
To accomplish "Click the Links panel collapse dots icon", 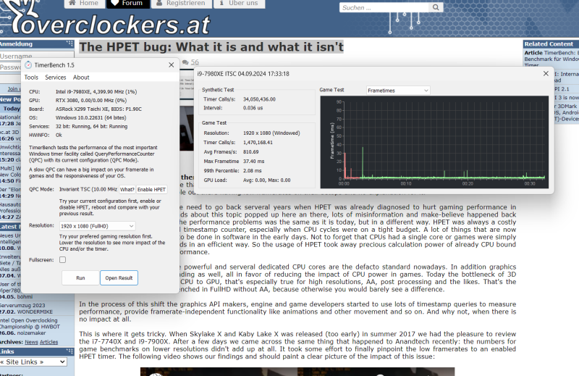I will tap(69, 351).
